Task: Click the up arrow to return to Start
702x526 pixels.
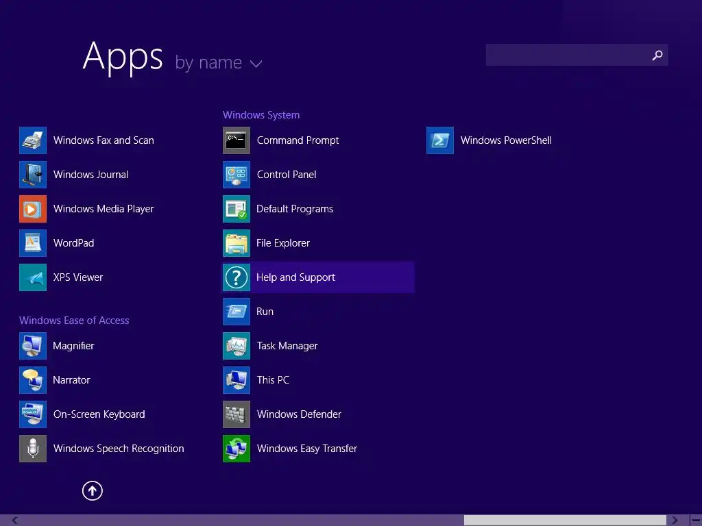Action: (x=93, y=490)
